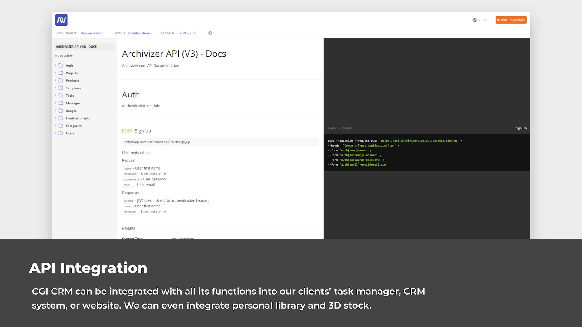Click the POST Sign Up heading
Image resolution: width=582 pixels, height=327 pixels.
[136, 131]
